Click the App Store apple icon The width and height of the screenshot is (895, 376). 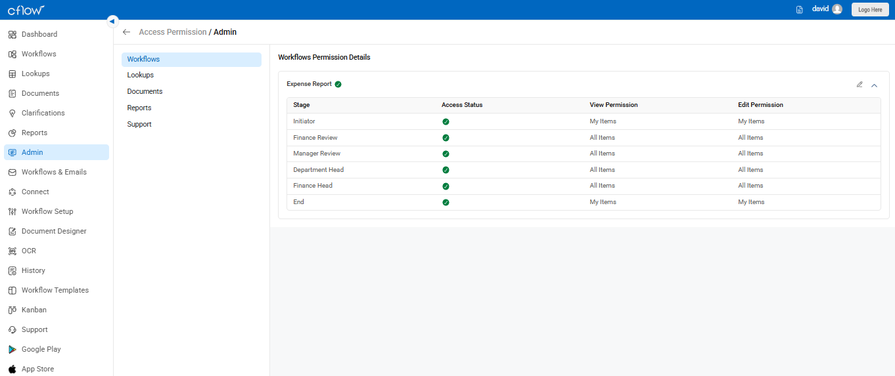[12, 369]
